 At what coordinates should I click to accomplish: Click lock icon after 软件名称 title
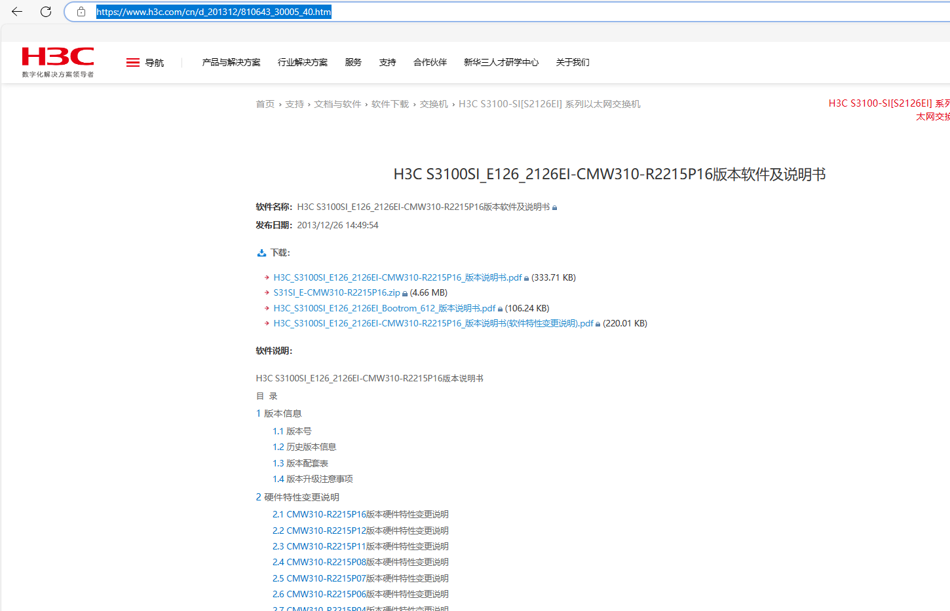click(x=554, y=208)
